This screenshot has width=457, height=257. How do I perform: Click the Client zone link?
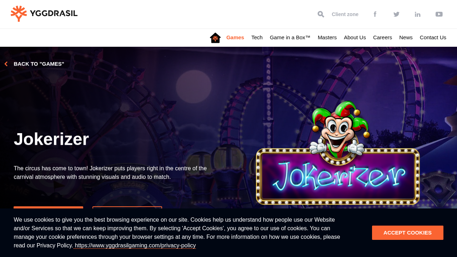click(x=345, y=14)
